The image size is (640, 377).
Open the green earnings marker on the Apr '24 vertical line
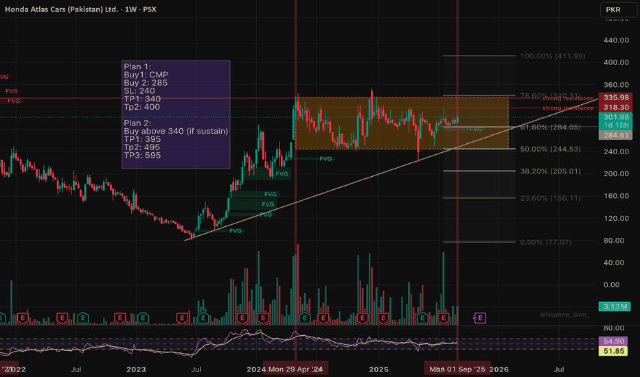coord(304,318)
